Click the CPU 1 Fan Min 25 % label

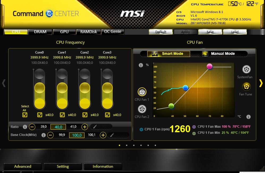tap(213, 132)
